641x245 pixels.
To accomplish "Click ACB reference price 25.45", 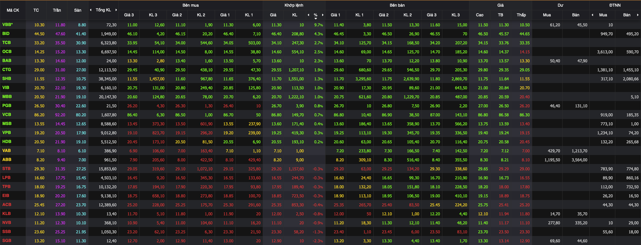I will pos(39,205).
